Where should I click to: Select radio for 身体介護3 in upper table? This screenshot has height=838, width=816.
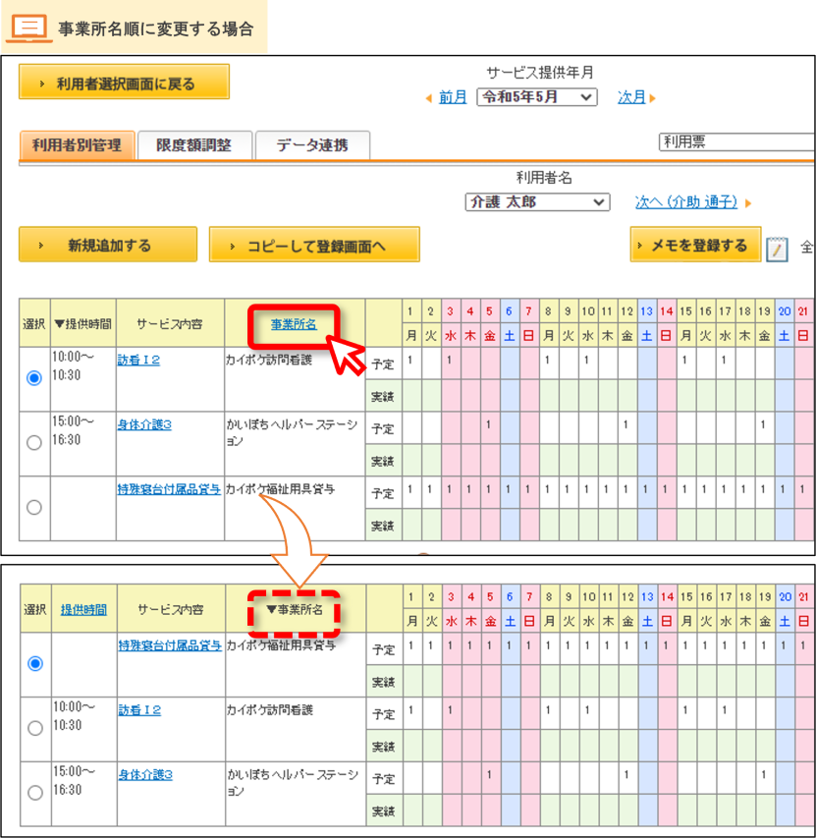point(34,442)
